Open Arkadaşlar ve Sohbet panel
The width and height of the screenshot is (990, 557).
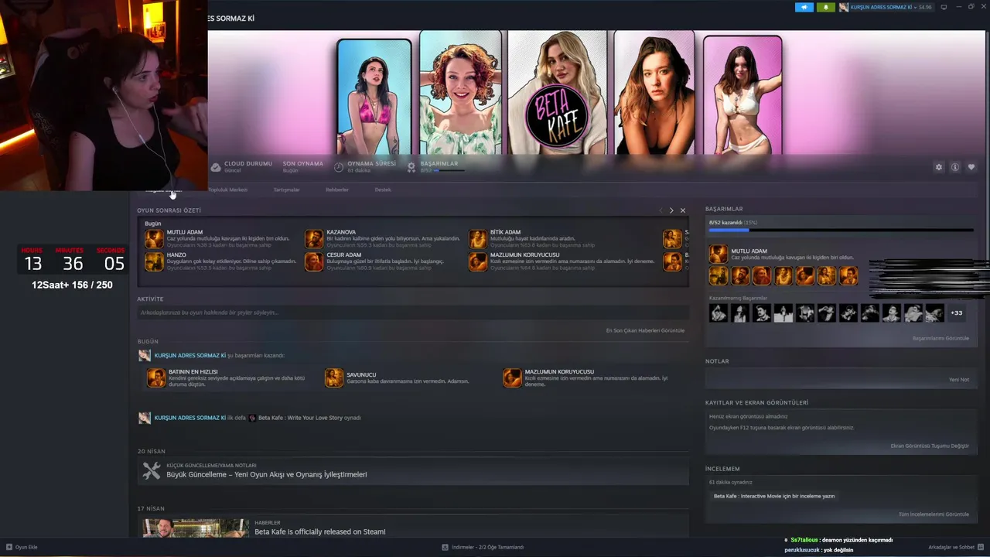(x=955, y=547)
